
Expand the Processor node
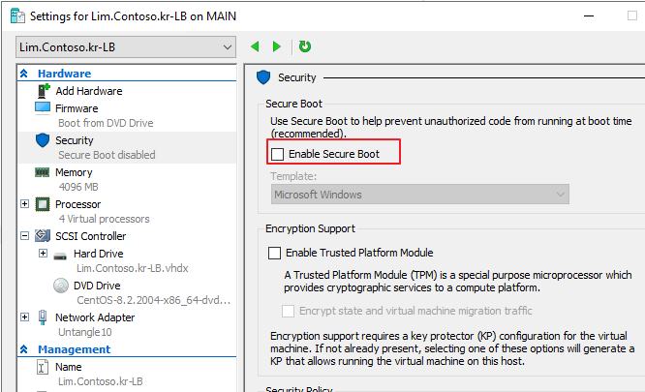24,204
